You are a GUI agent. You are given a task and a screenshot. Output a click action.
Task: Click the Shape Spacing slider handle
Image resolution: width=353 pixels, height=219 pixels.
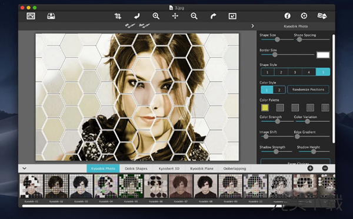pyautogui.click(x=299, y=39)
